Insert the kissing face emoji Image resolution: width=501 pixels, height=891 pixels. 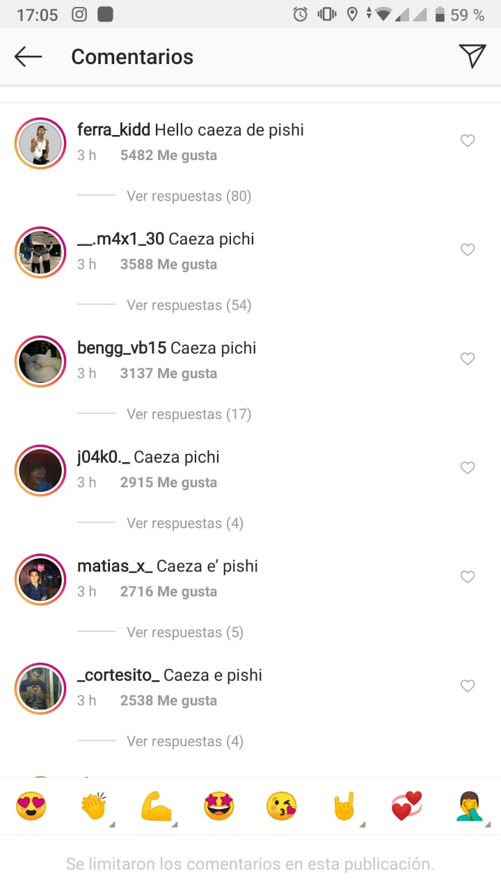point(281,806)
